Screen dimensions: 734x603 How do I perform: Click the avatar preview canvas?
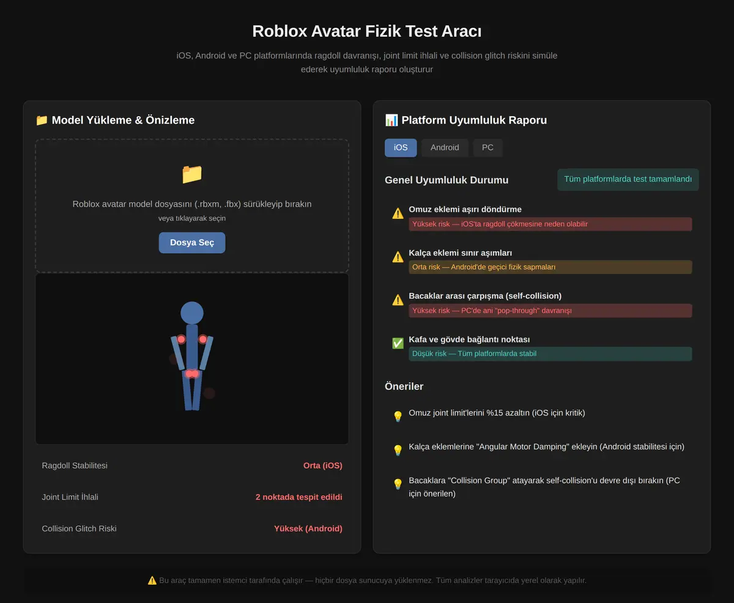click(192, 358)
